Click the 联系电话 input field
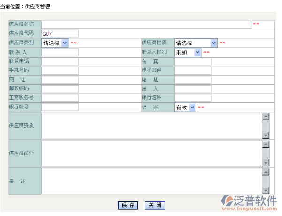Viewport: 282px width, 216px height. click(60, 62)
